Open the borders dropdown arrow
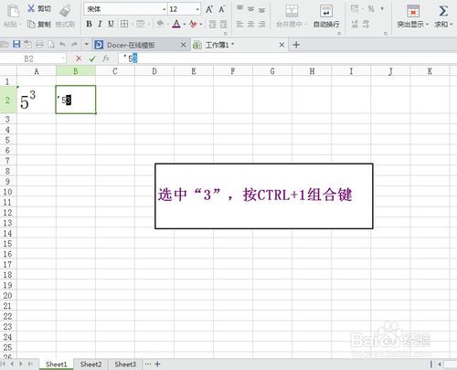 pos(132,24)
